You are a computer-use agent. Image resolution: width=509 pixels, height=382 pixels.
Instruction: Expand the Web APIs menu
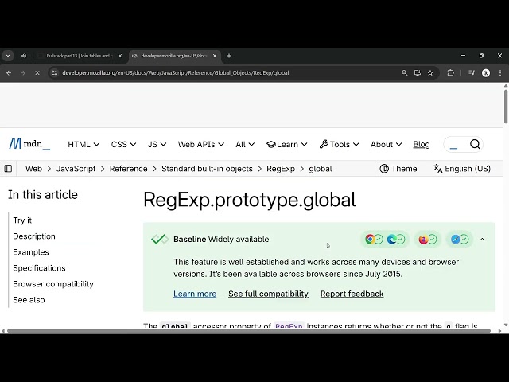pos(201,144)
